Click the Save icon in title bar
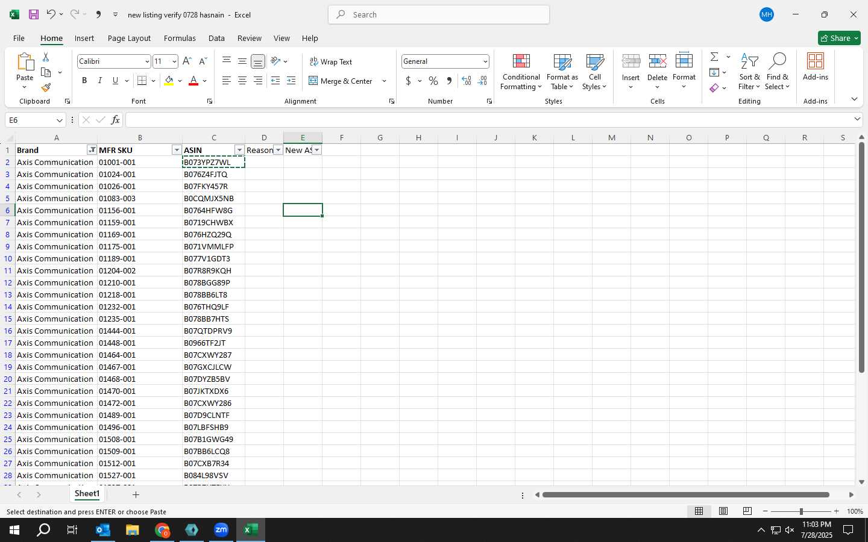This screenshot has height=542, width=868. coord(34,14)
